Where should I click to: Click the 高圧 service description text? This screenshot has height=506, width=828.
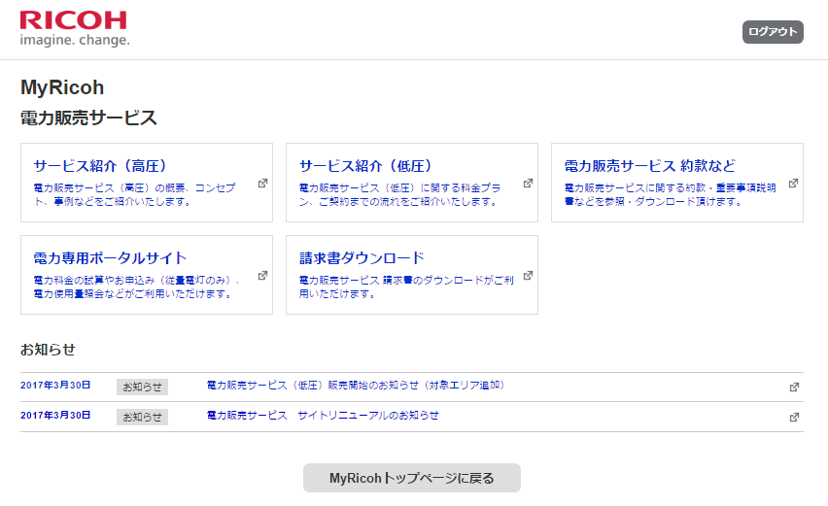tap(136, 194)
